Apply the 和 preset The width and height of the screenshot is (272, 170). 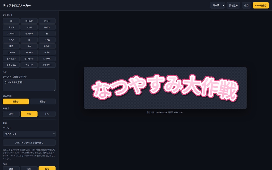pos(11,21)
